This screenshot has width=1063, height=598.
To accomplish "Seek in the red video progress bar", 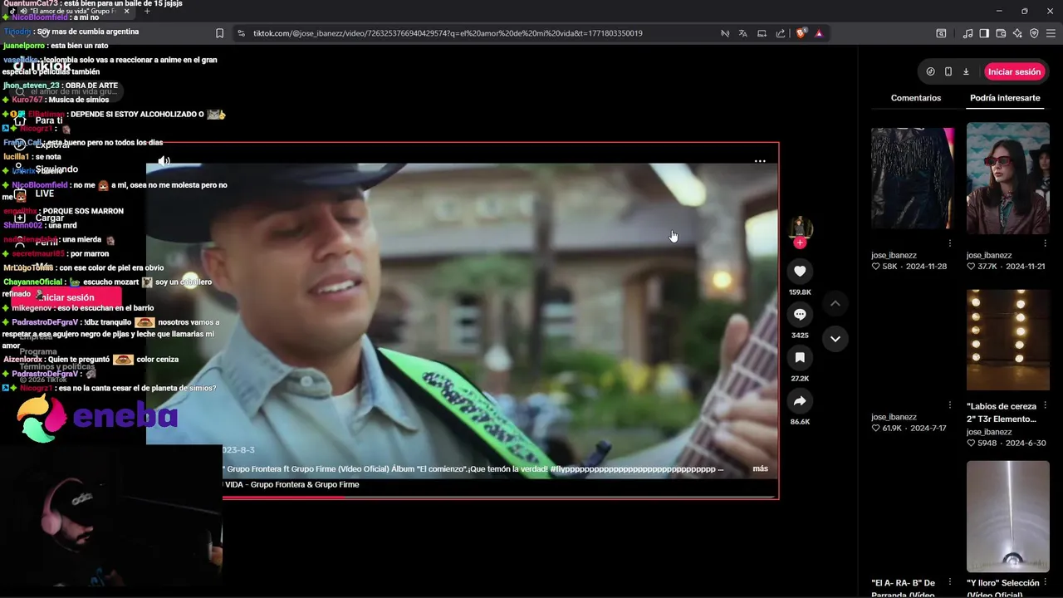I will coord(500,497).
